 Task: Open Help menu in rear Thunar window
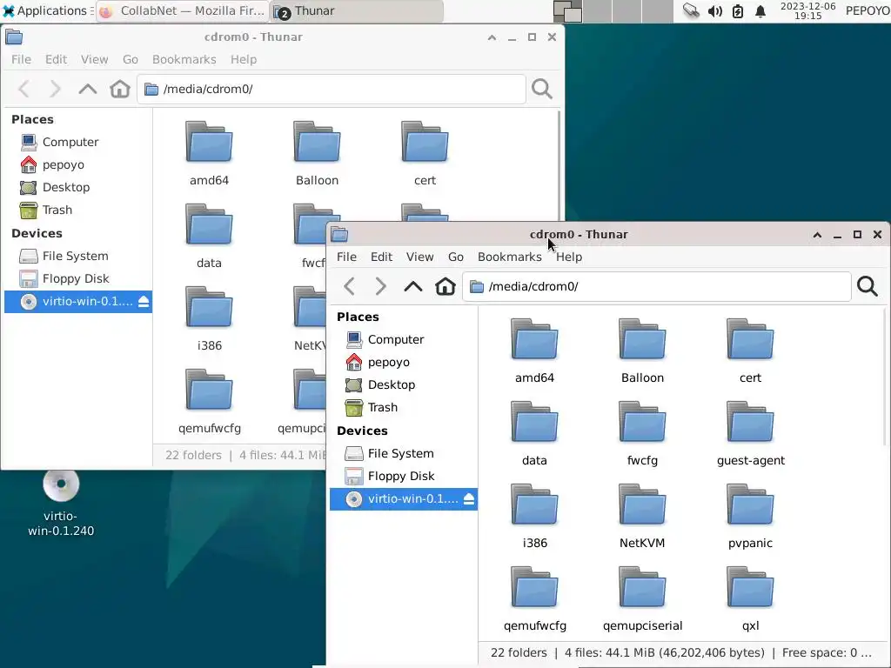click(x=244, y=59)
